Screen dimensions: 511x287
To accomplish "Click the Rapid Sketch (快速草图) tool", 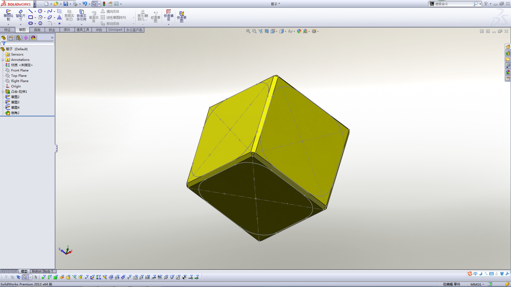I will click(182, 17).
